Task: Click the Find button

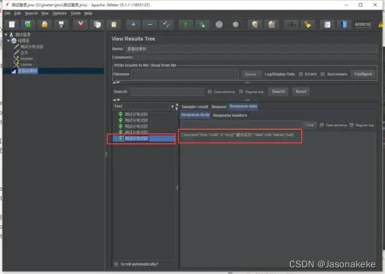Action: pos(310,125)
